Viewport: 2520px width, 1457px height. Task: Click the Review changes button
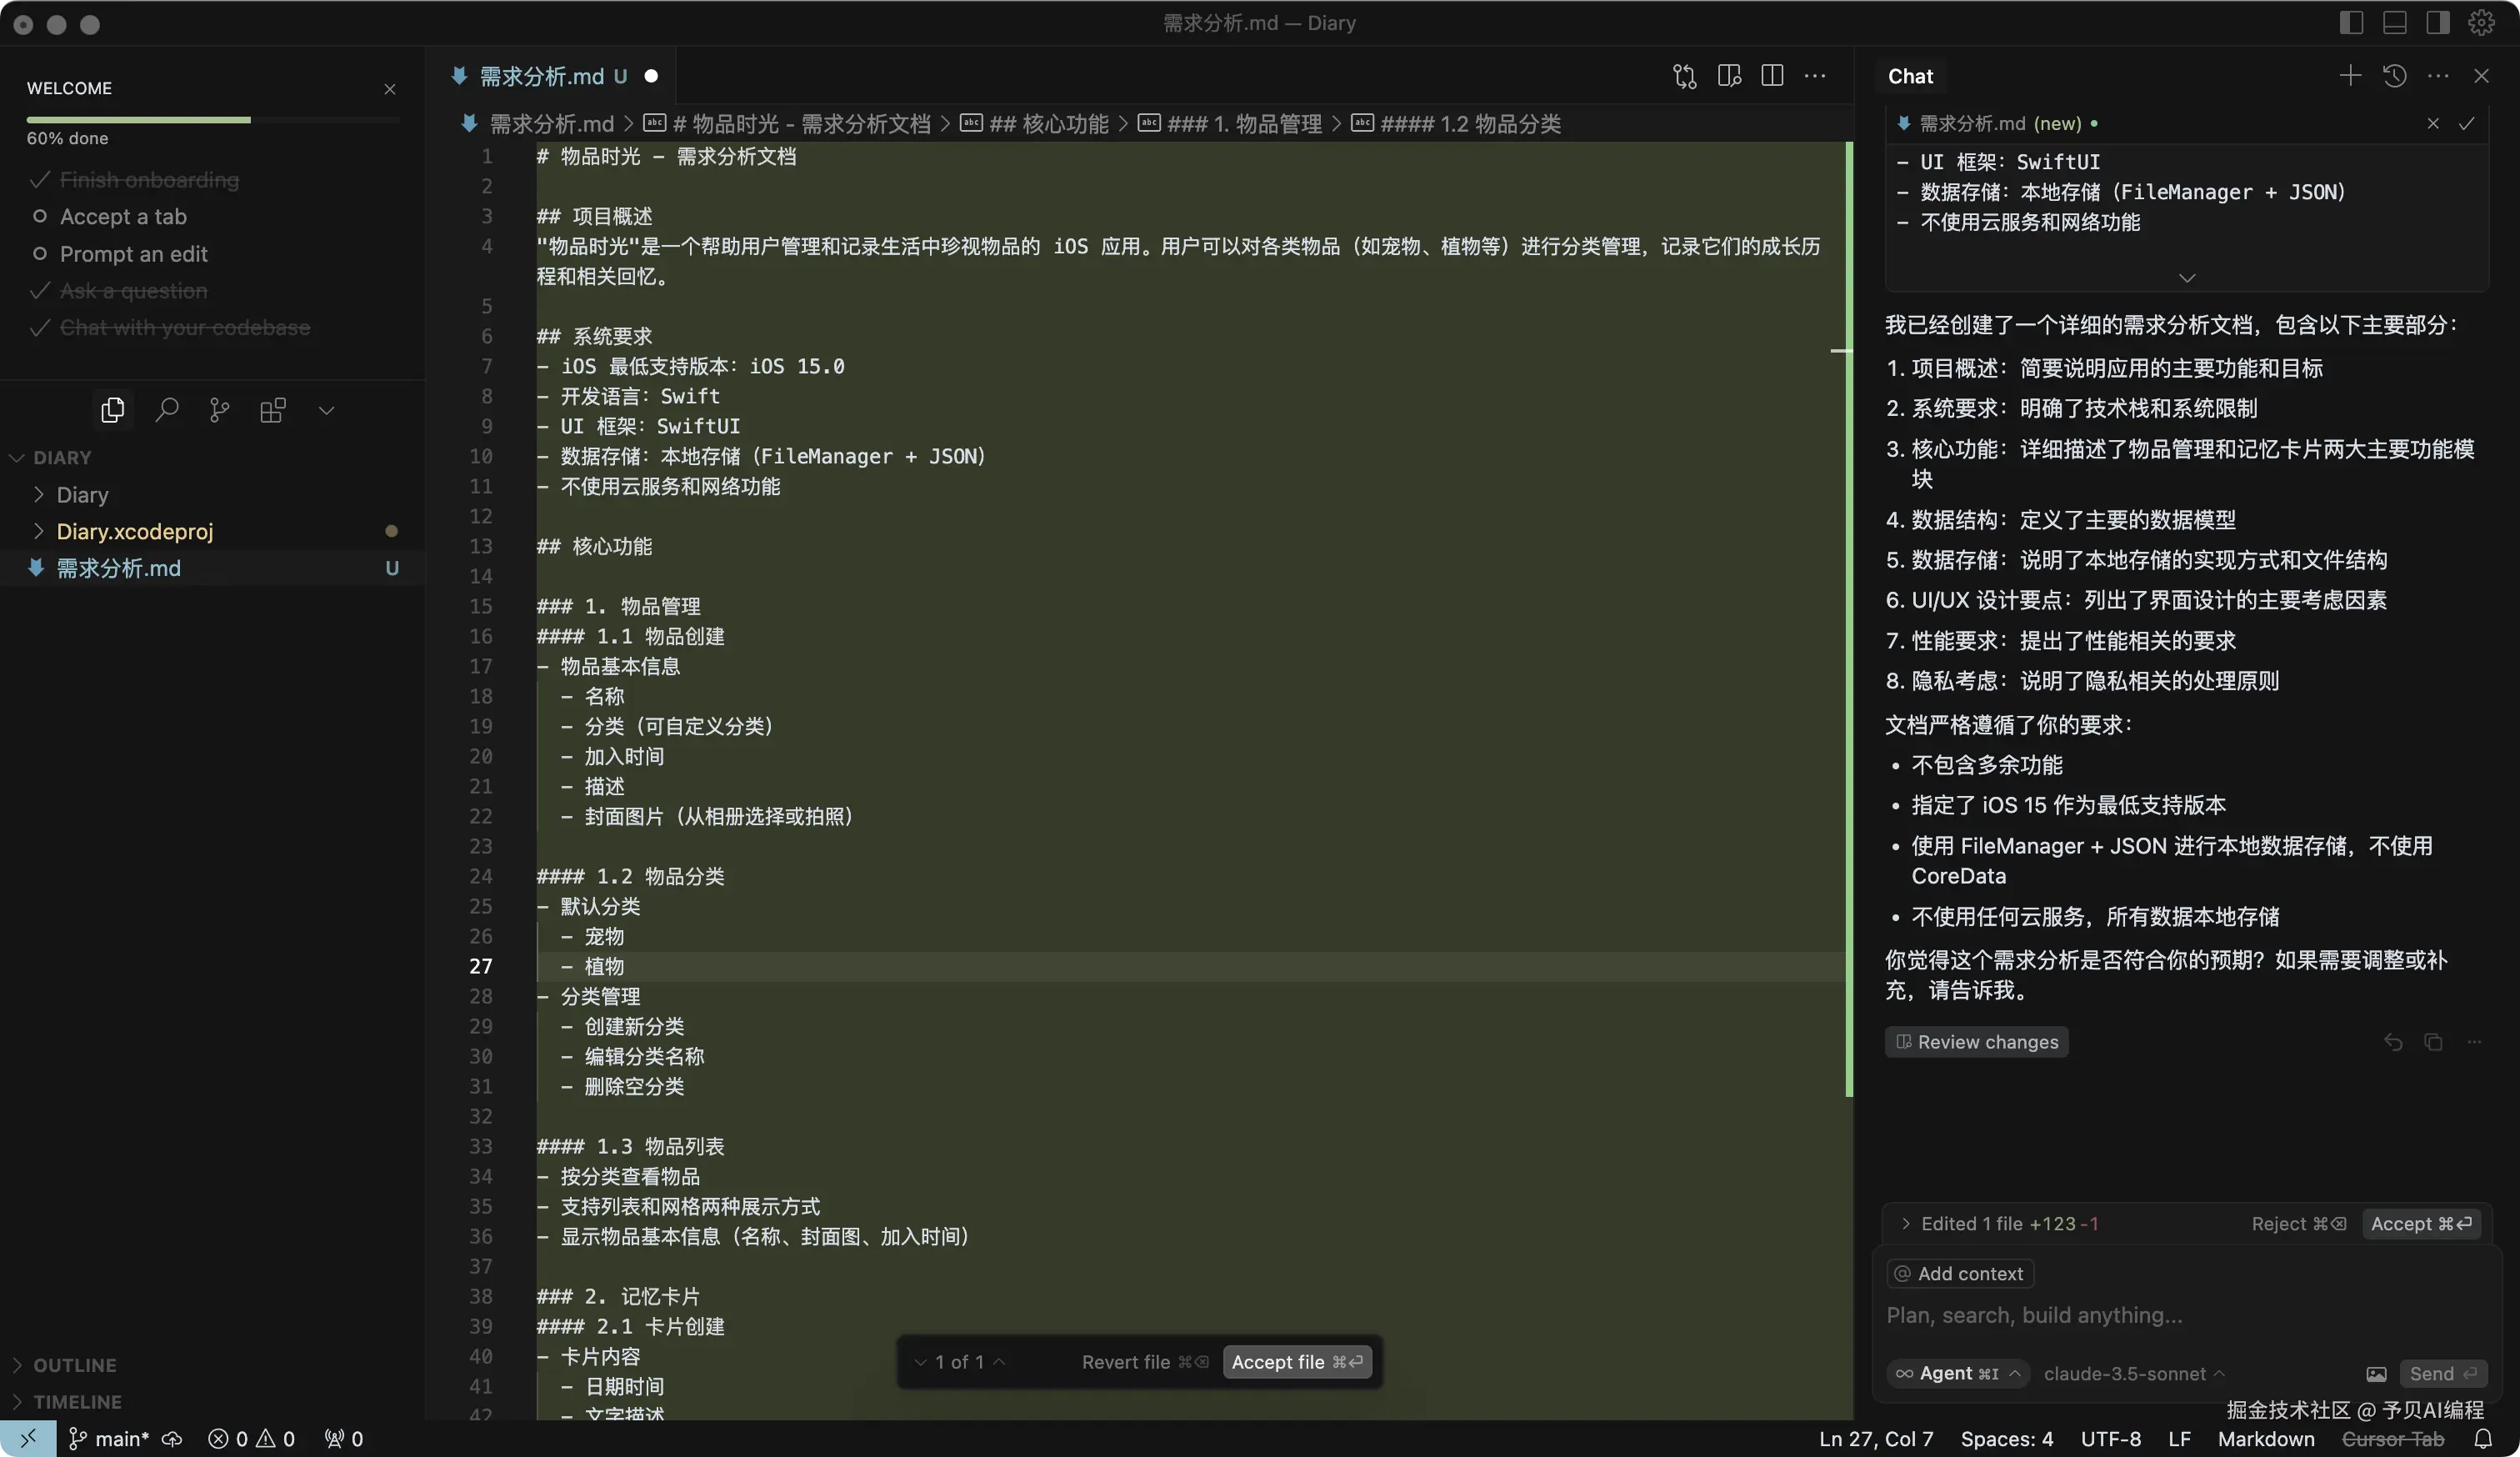tap(1976, 1042)
